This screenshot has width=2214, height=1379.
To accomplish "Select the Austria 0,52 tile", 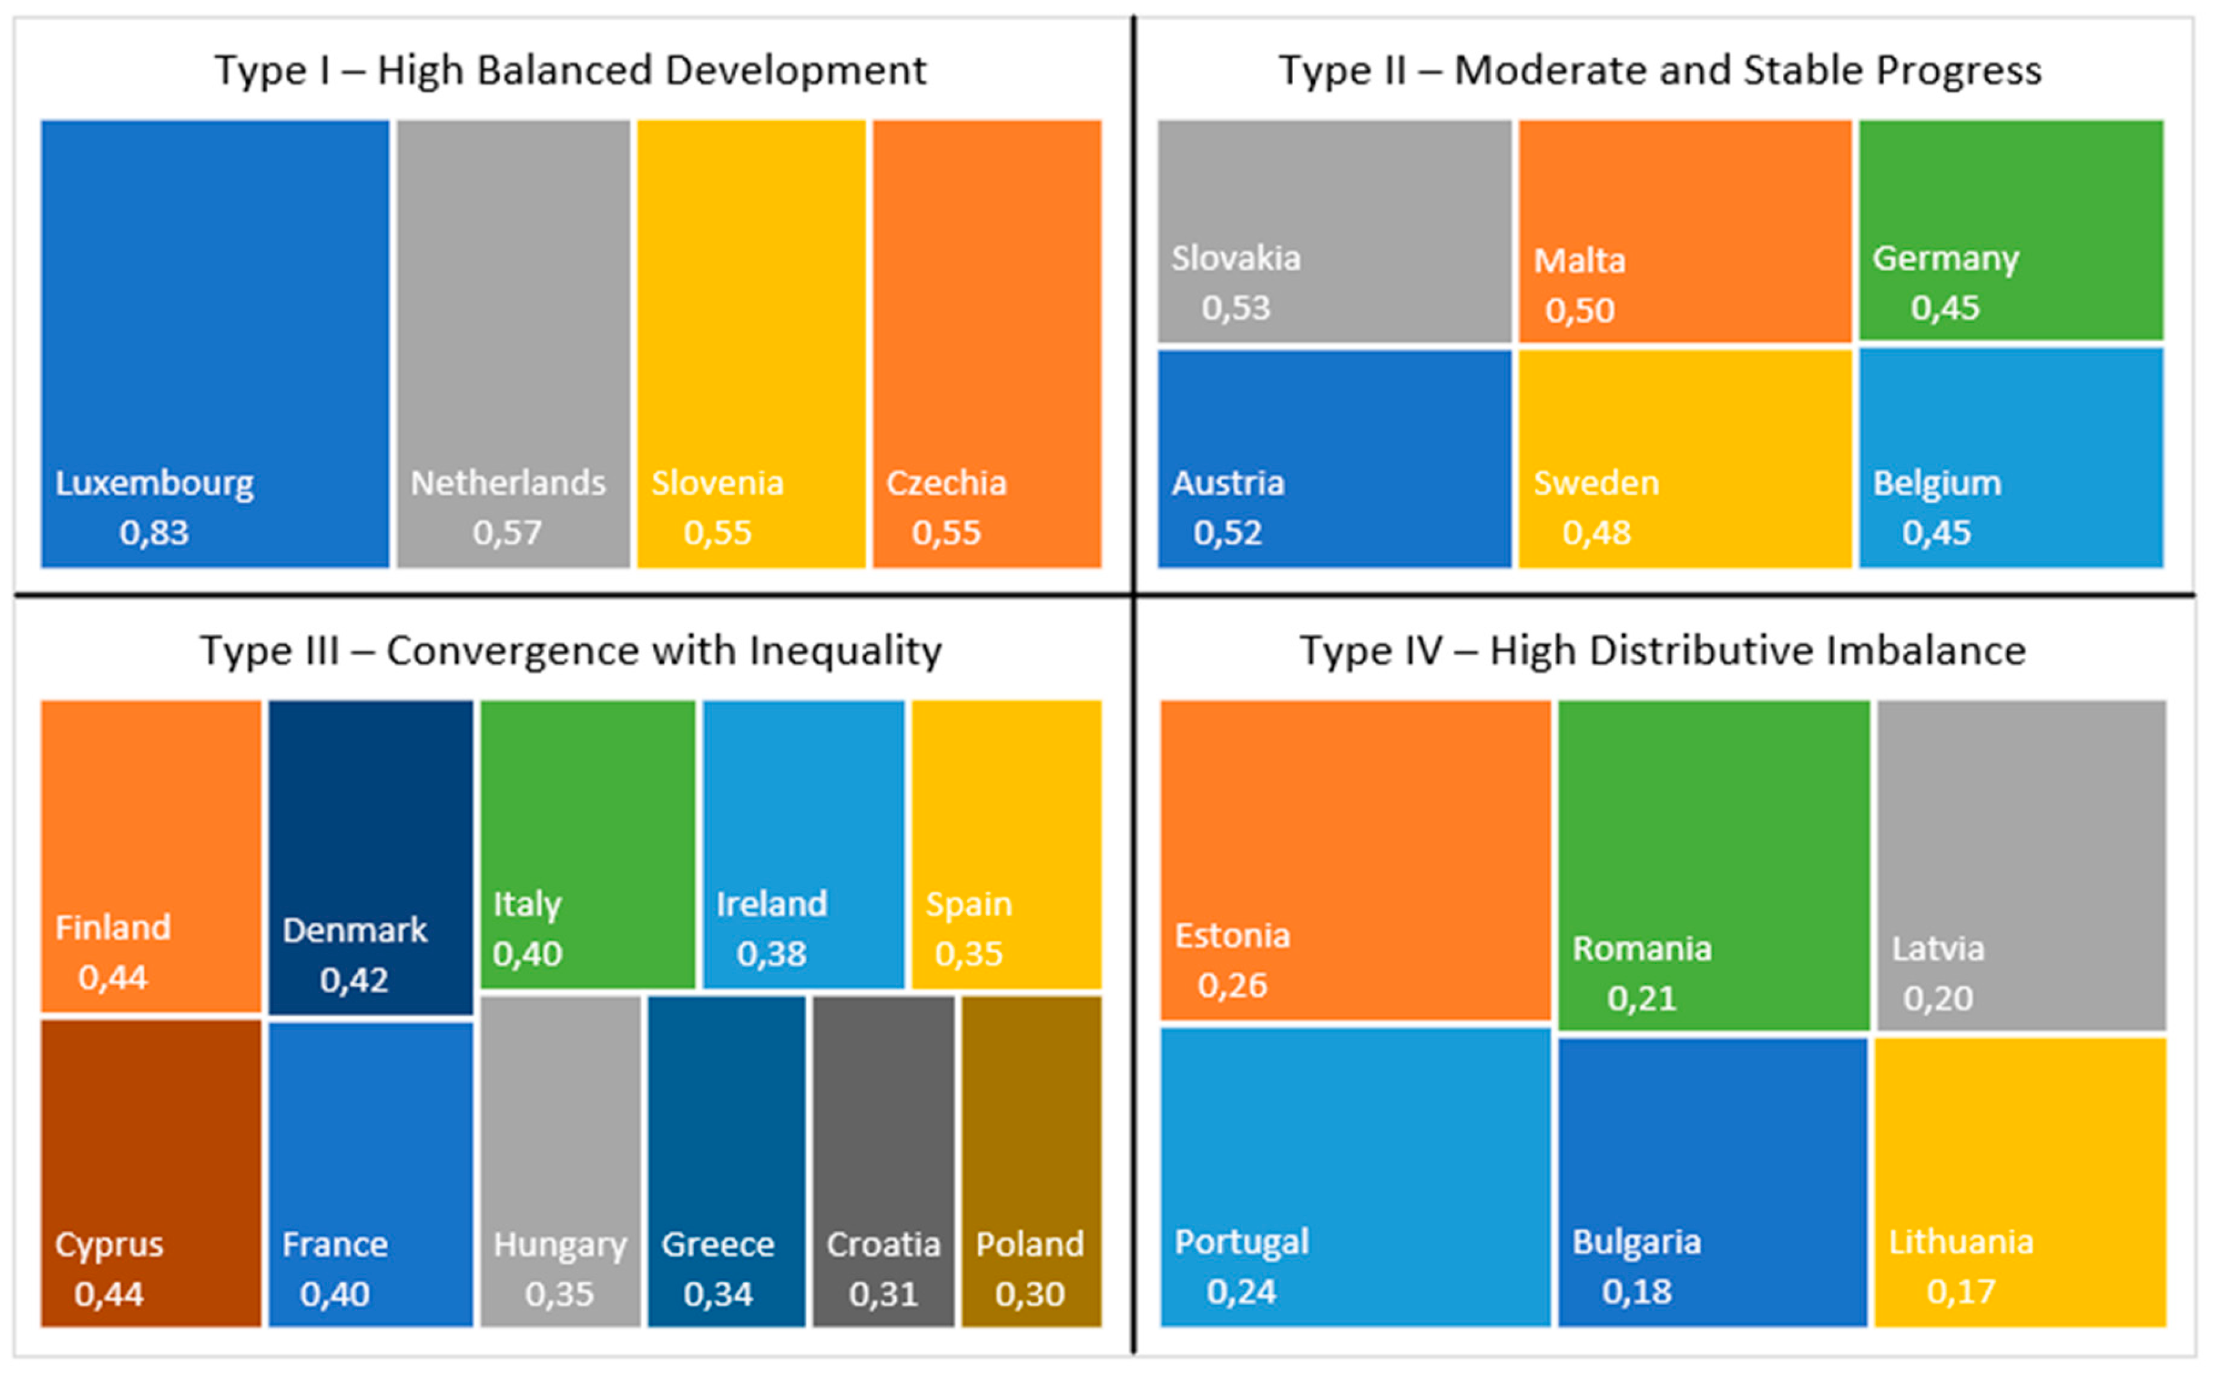I will coord(1333,458).
